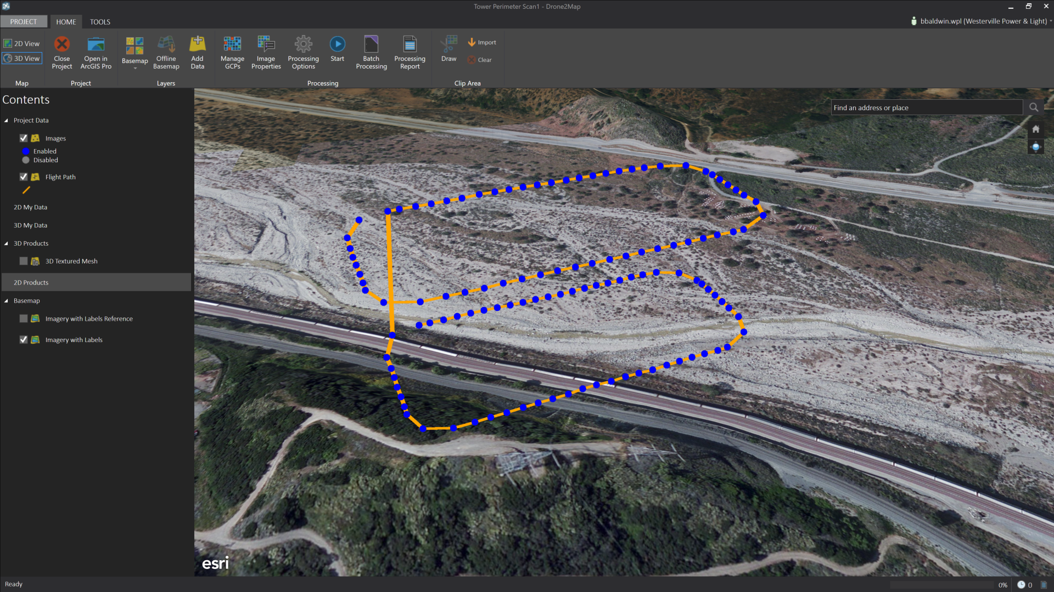
Task: Select 3D Textured Mesh layer name
Action: [x=71, y=261]
